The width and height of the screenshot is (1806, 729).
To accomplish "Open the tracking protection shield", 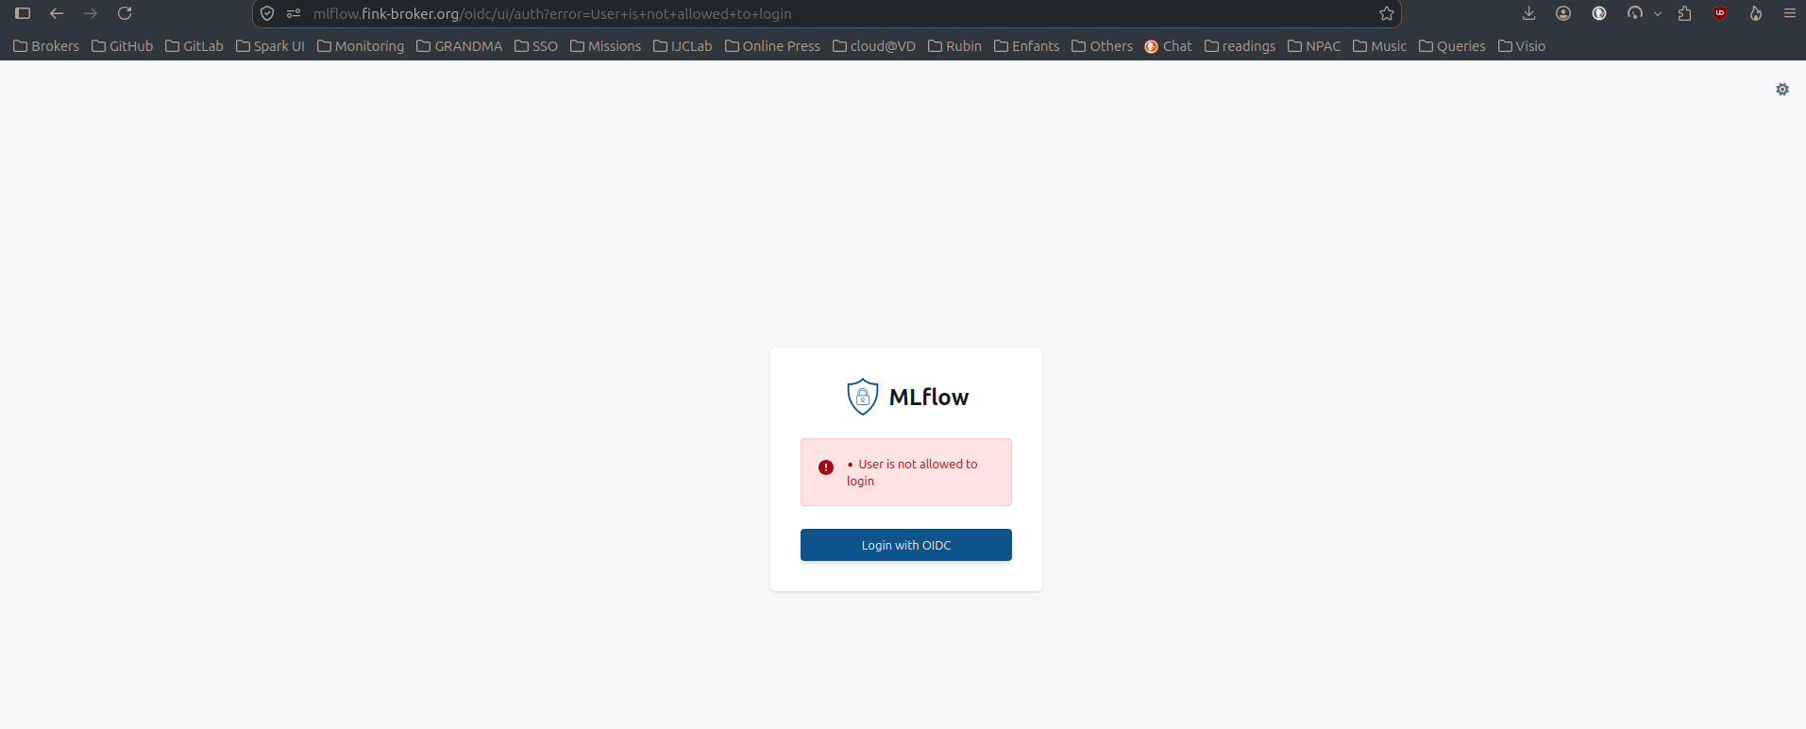I will (x=267, y=13).
